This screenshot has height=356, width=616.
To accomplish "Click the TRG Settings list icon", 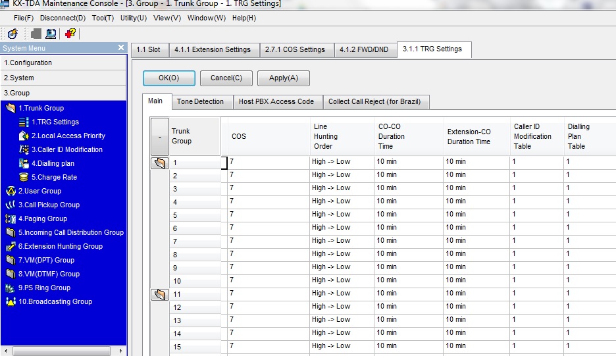I will click(x=24, y=122).
